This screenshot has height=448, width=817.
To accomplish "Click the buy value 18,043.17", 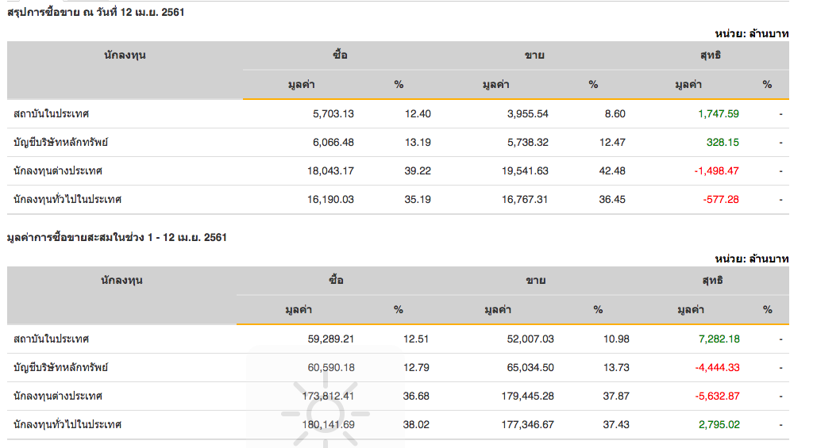I will (x=330, y=170).
